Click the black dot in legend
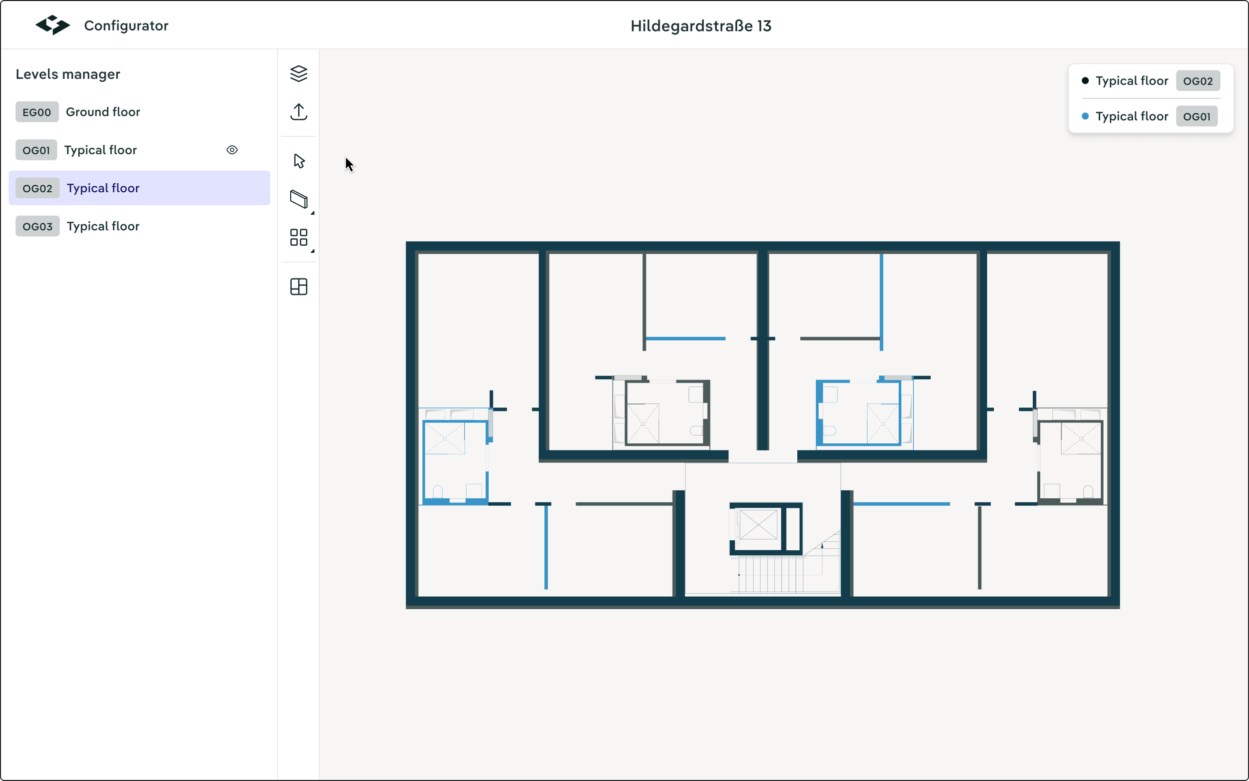The height and width of the screenshot is (781, 1249). click(x=1085, y=81)
